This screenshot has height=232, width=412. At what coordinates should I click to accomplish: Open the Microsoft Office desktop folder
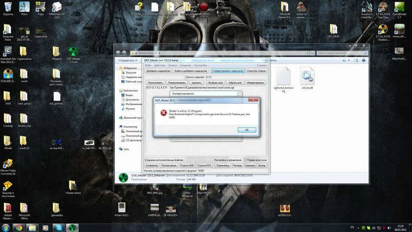point(24,211)
